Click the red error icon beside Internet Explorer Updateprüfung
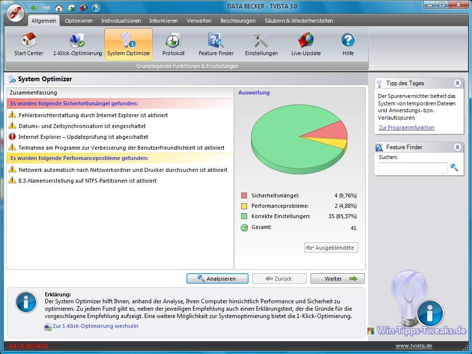Viewport: 472px width, 354px height. pyautogui.click(x=12, y=137)
